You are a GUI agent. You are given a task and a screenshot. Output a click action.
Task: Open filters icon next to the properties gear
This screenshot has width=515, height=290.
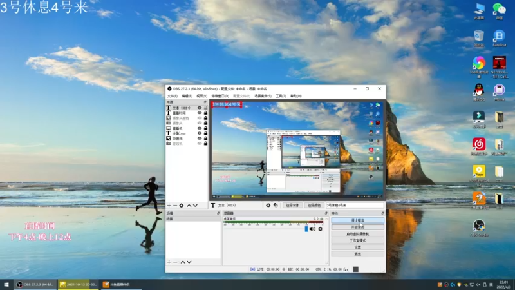pos(276,205)
